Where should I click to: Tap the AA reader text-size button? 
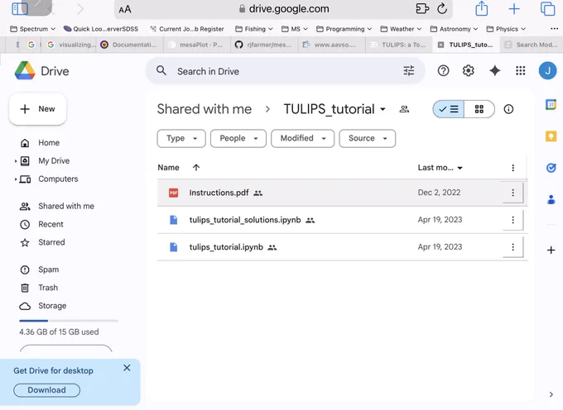(x=124, y=9)
